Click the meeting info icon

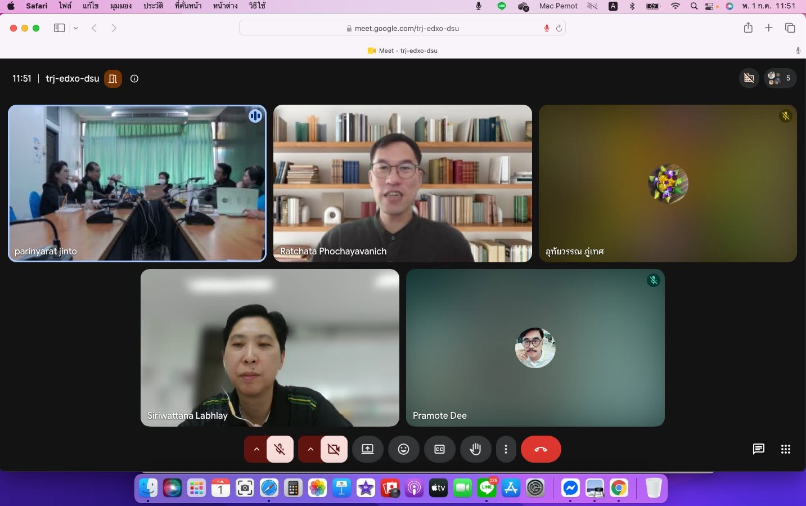point(134,79)
